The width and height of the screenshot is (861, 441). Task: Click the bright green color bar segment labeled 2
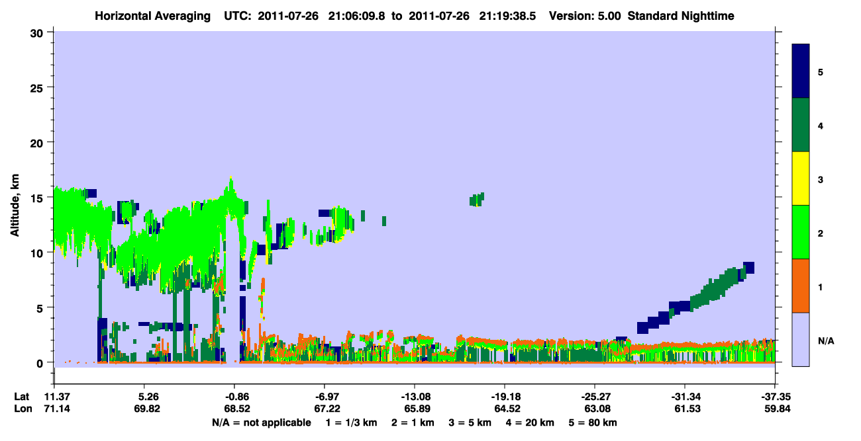(x=801, y=232)
